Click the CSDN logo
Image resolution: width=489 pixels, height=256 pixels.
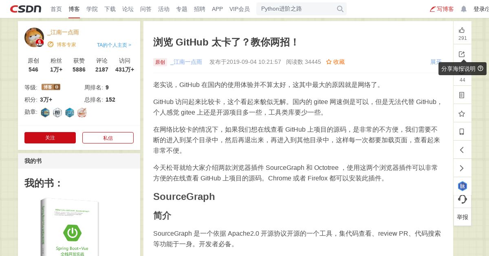[x=26, y=9]
